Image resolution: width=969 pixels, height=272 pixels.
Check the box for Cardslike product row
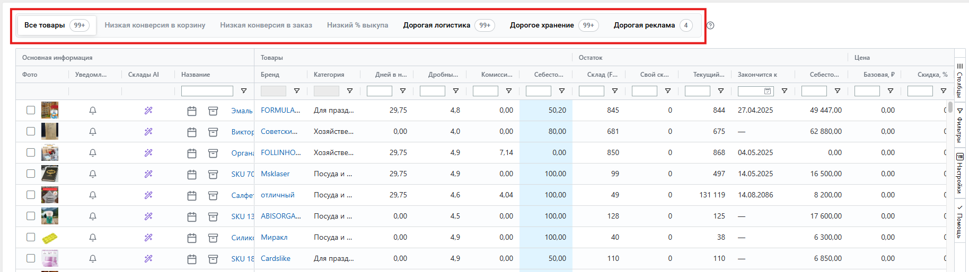click(x=31, y=258)
